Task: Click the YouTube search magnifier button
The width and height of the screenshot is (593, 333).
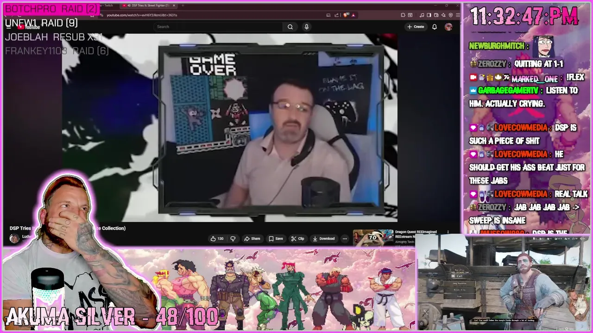Action: coord(290,27)
